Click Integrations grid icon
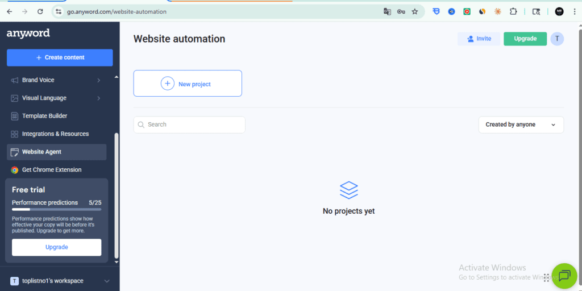582x291 pixels. [x=14, y=134]
